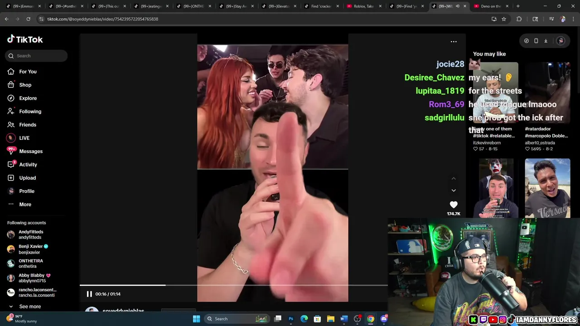Reload the current page
This screenshot has height=326, width=580.
29,19
